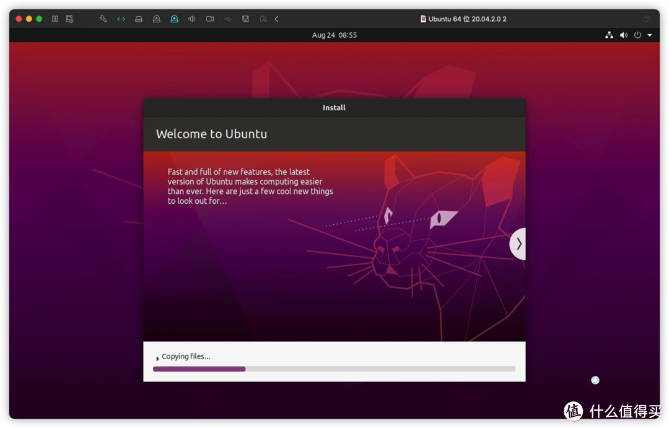669x428 pixels.
Task: Click the installation progress bar
Action: 334,369
